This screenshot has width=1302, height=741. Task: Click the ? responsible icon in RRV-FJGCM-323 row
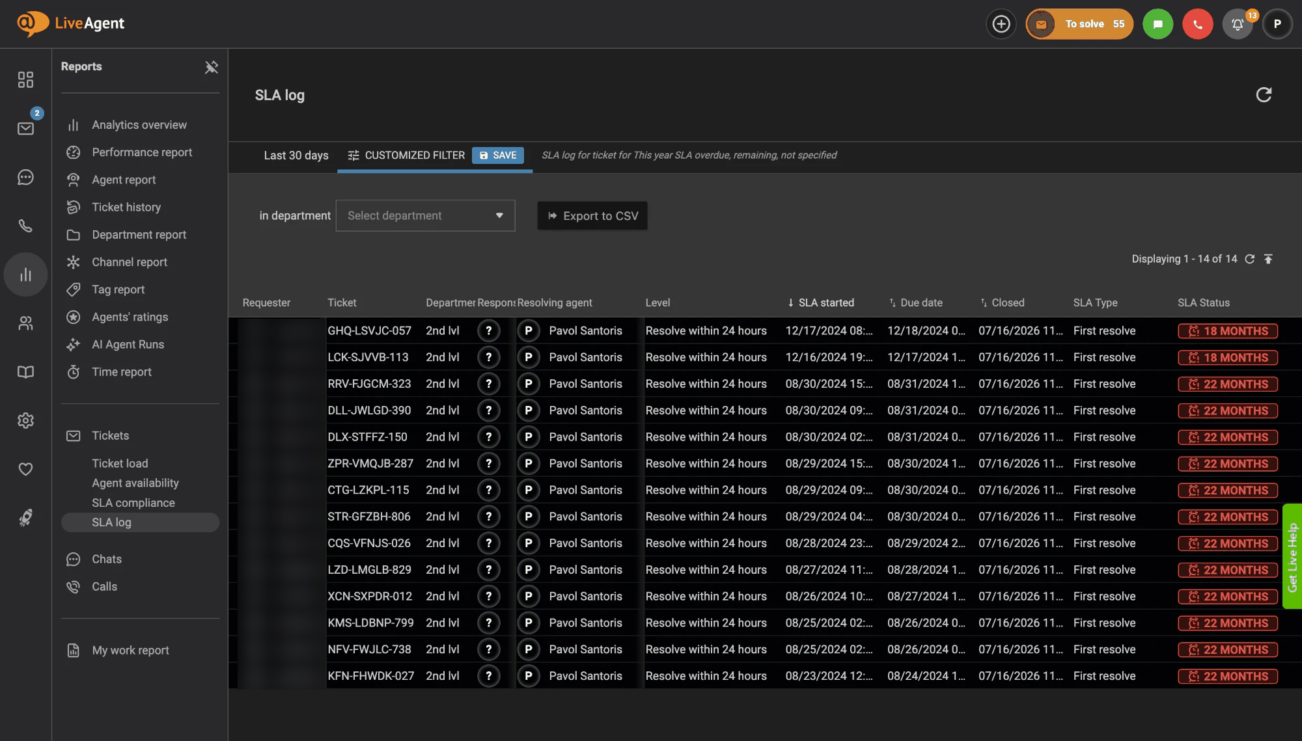(x=488, y=384)
